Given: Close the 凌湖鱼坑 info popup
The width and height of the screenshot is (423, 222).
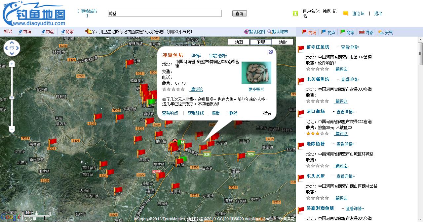Looking at the screenshot, I should [x=271, y=52].
